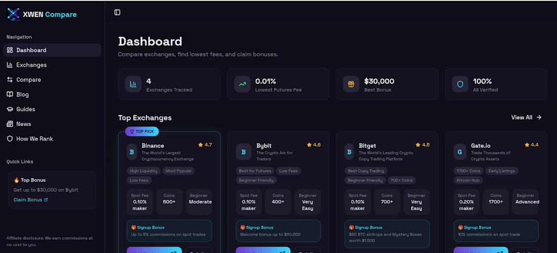The image size is (557, 253).
Task: Click Binance star rating 4.7
Action: [205, 145]
